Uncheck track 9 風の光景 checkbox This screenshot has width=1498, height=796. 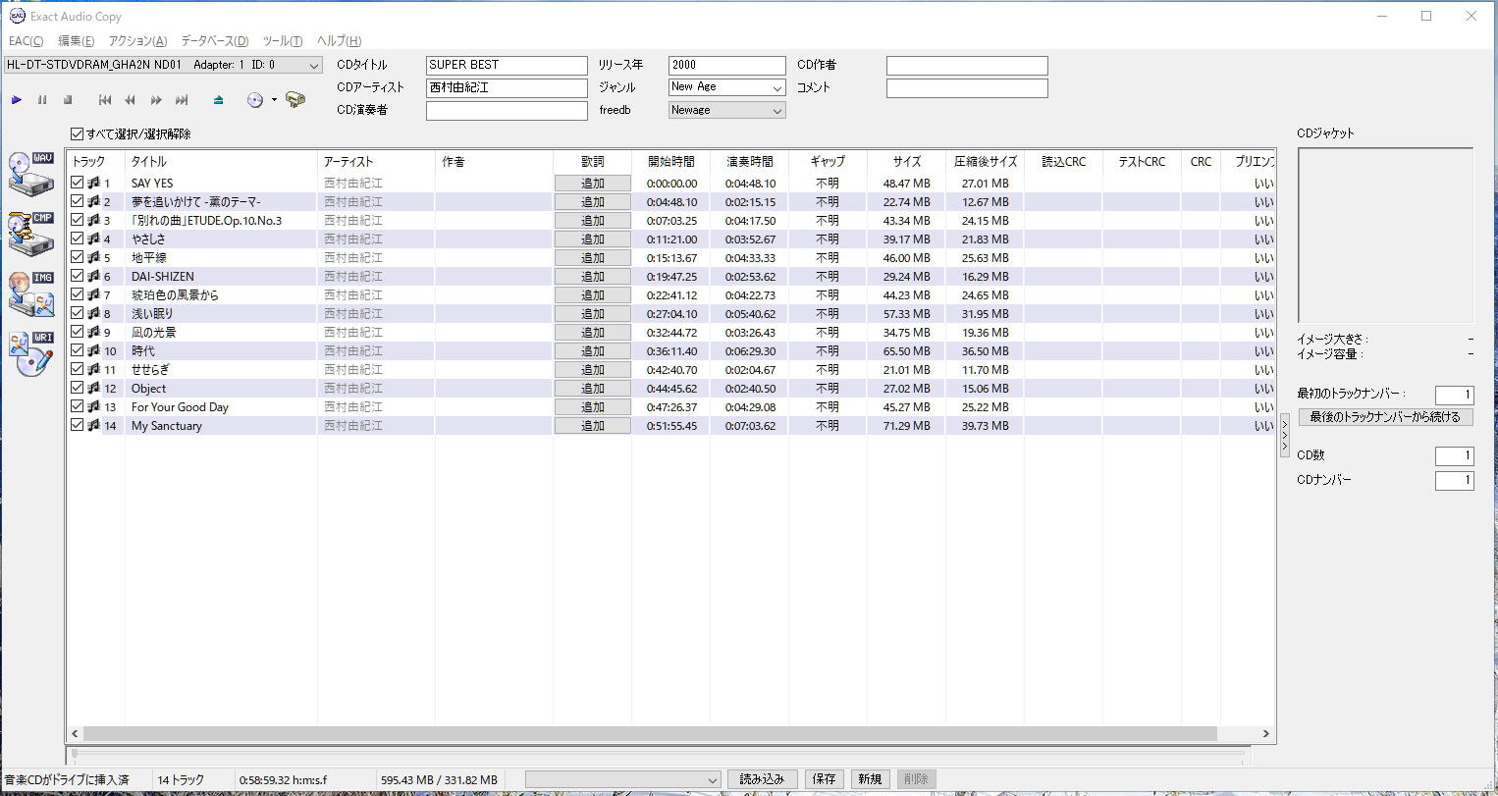[x=78, y=332]
